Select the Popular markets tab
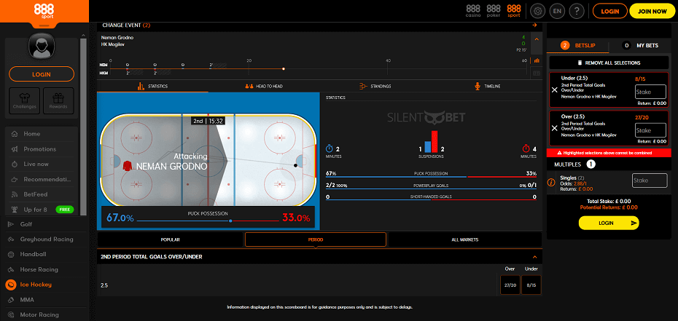The image size is (678, 321). pyautogui.click(x=171, y=239)
